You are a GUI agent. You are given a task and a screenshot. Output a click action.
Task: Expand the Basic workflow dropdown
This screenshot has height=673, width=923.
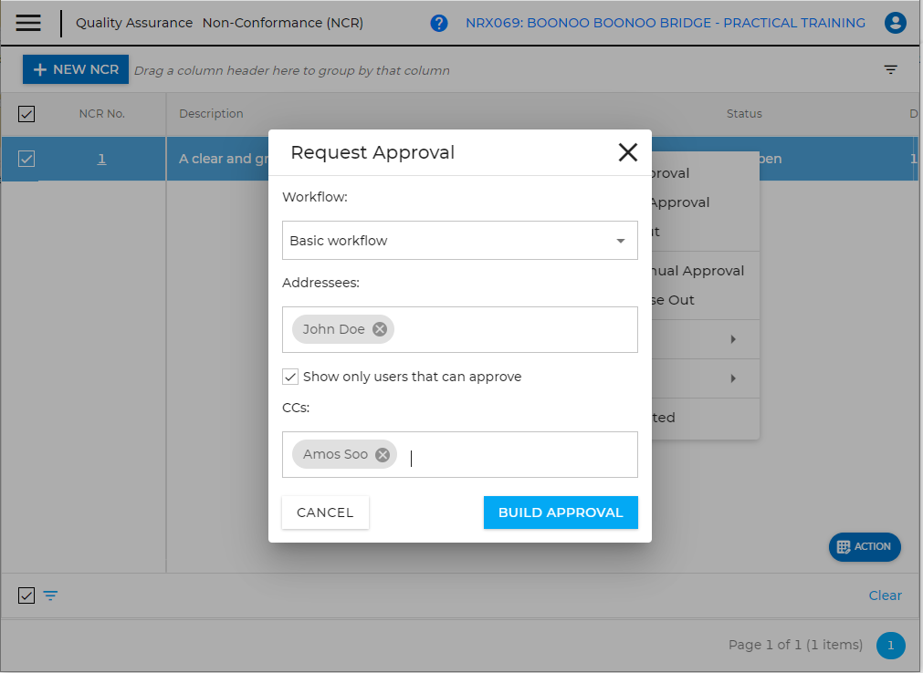point(621,241)
